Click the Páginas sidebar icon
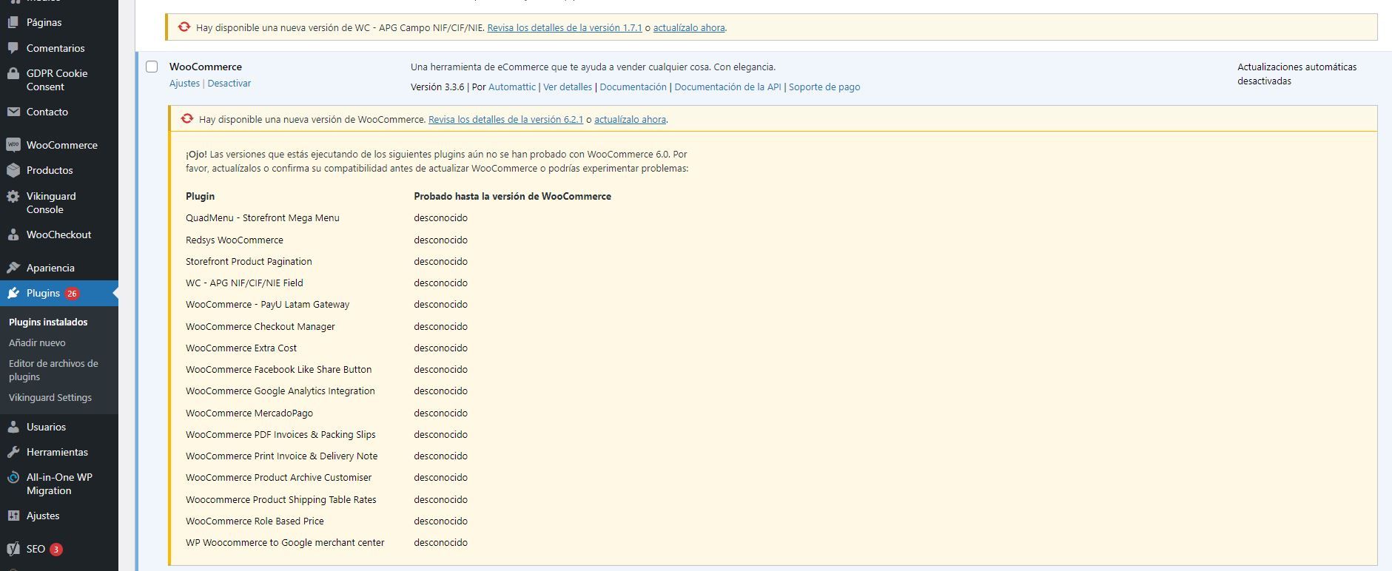Viewport: 1392px width, 571px height. [x=13, y=22]
